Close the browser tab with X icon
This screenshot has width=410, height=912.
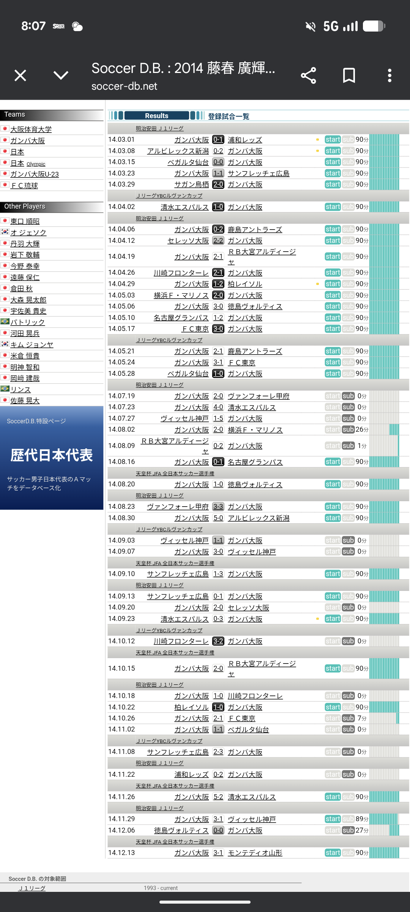[20, 76]
